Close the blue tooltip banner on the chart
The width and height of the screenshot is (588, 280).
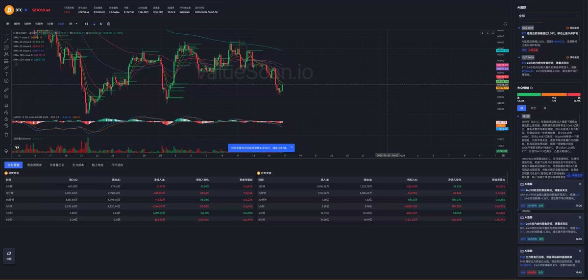(x=292, y=147)
